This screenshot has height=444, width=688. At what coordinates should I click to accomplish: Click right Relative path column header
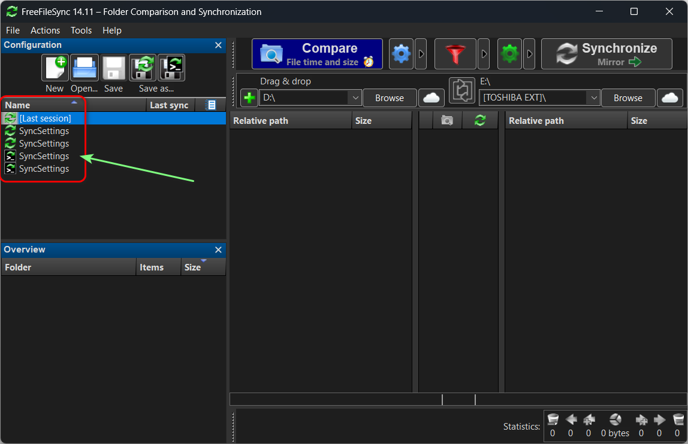[566, 120]
